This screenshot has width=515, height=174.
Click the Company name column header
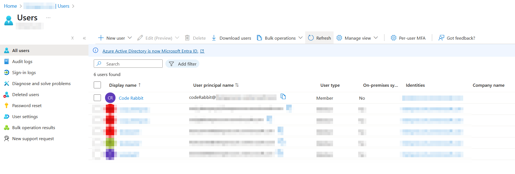(x=489, y=85)
